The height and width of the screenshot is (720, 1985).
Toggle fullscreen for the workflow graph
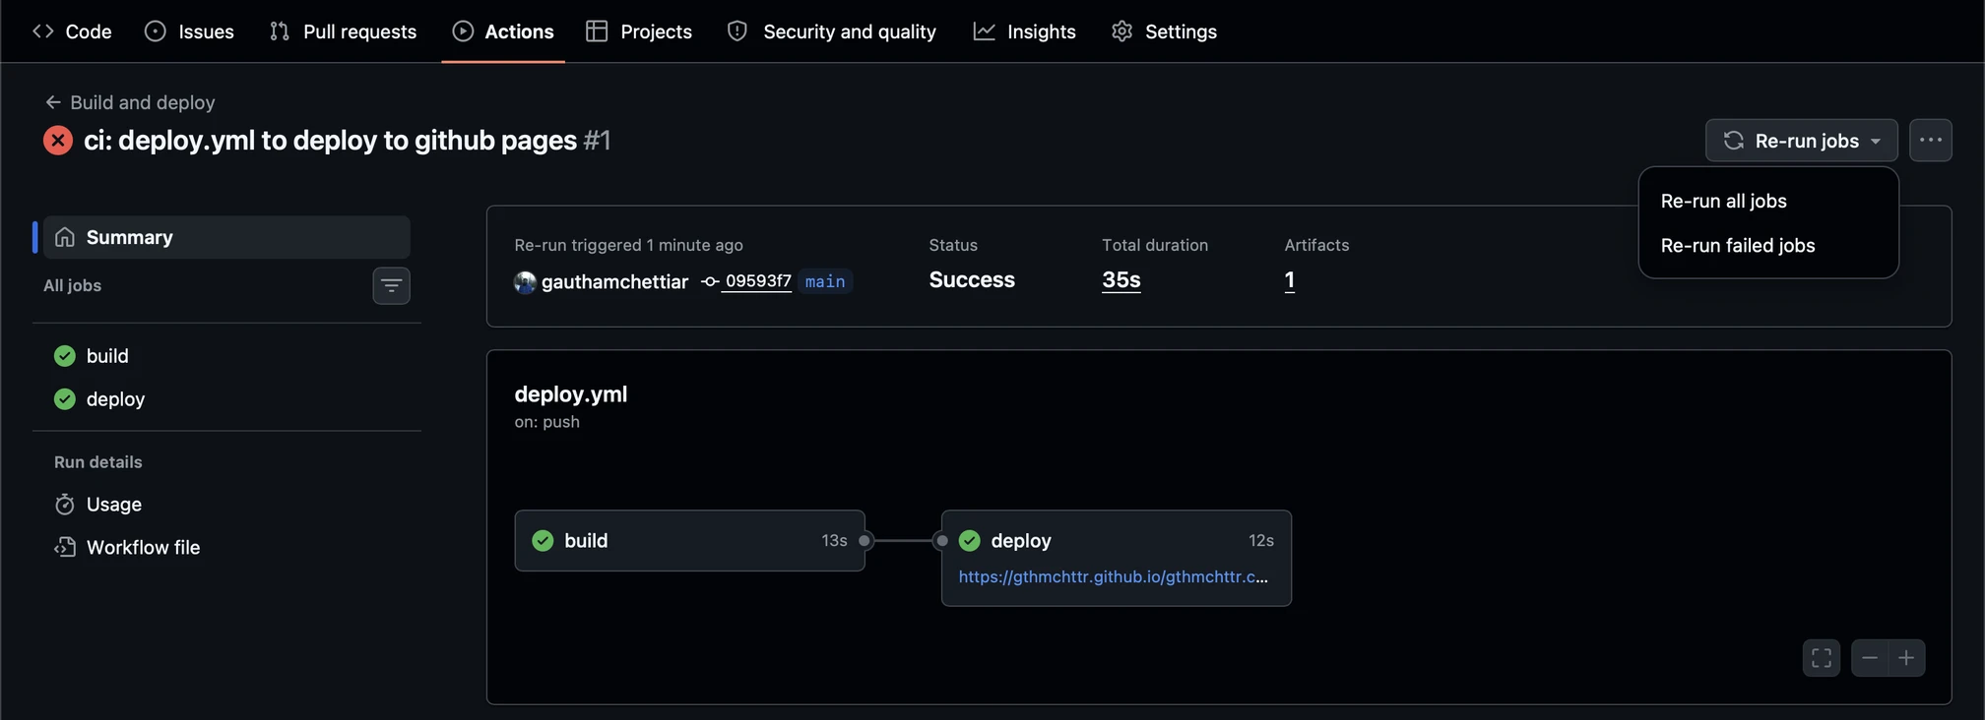click(x=1822, y=658)
